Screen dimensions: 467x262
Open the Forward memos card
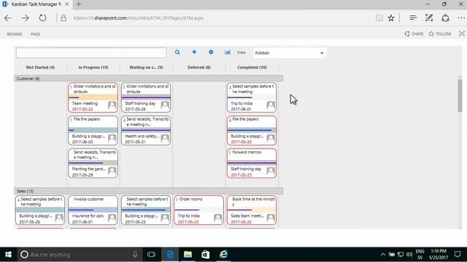pos(252,163)
